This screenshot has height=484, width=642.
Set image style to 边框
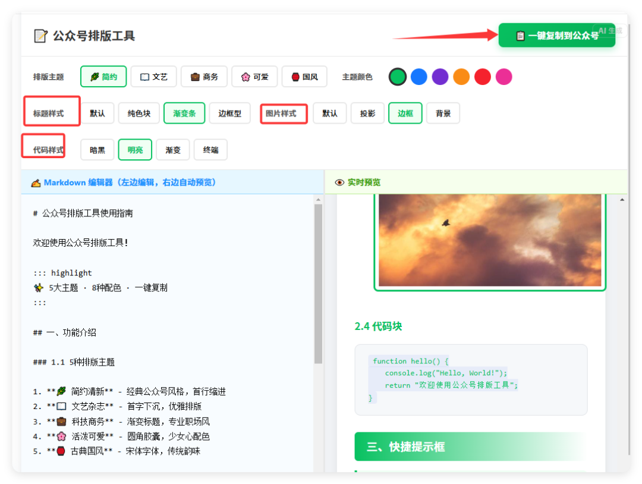tap(405, 113)
